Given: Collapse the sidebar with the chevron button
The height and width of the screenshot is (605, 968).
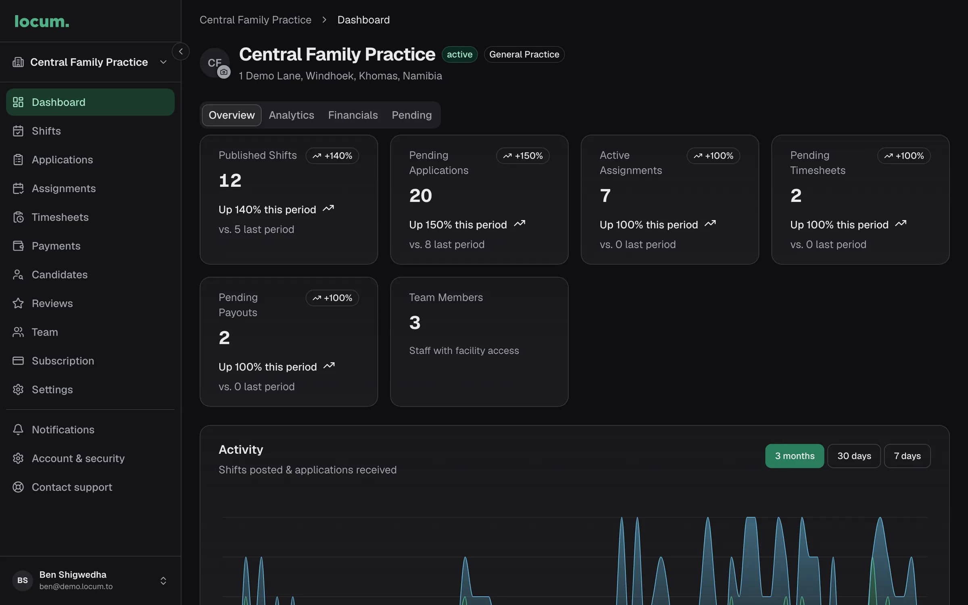Looking at the screenshot, I should 181,51.
